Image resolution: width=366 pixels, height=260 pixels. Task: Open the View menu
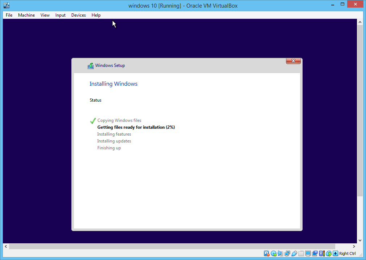(x=45, y=15)
